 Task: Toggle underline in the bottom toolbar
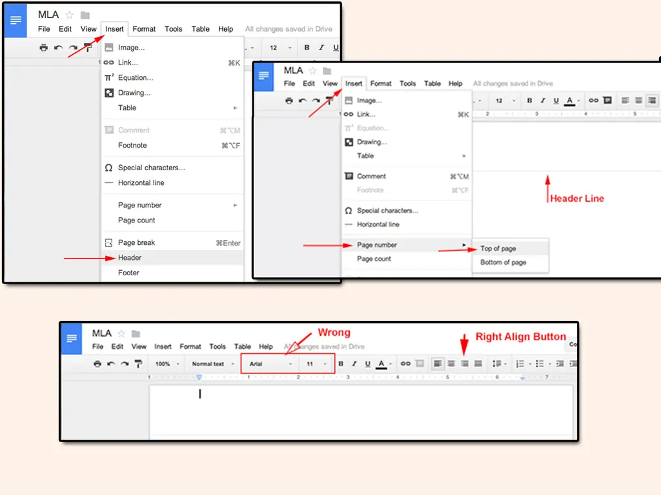[x=367, y=364]
